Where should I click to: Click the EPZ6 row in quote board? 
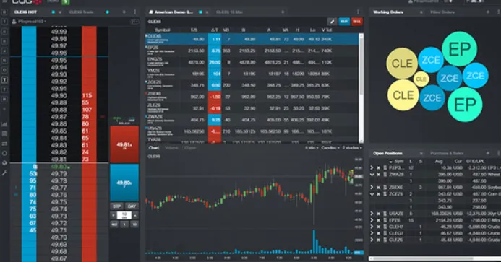[252, 51]
